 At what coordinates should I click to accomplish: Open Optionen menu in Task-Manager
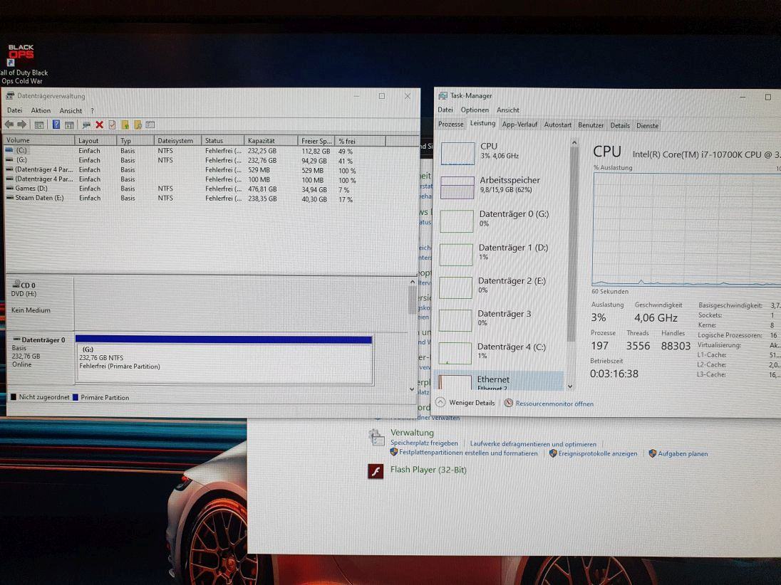coord(475,110)
